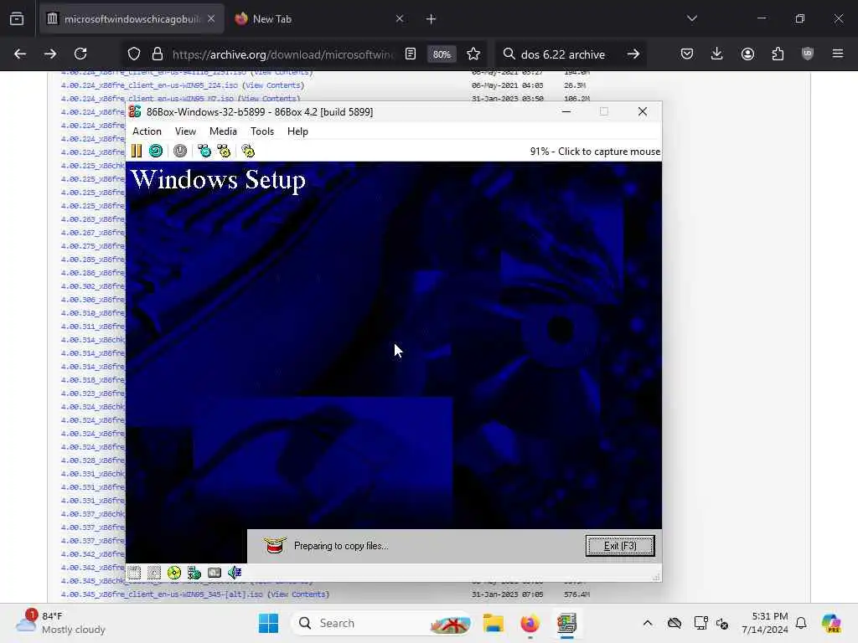Expand the list all tabs chevron
This screenshot has height=643, width=858.
pyautogui.click(x=692, y=18)
